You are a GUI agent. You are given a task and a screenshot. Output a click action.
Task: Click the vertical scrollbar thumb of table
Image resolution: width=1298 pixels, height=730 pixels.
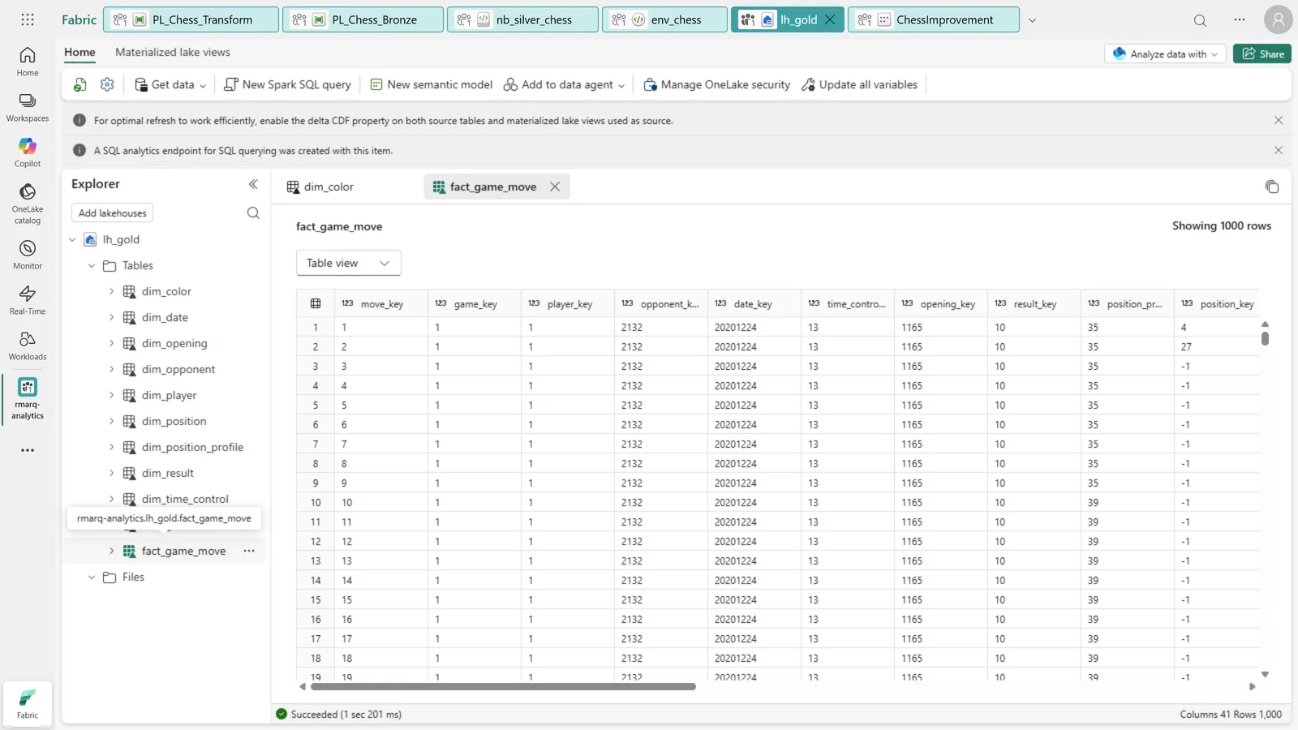[x=1265, y=337]
